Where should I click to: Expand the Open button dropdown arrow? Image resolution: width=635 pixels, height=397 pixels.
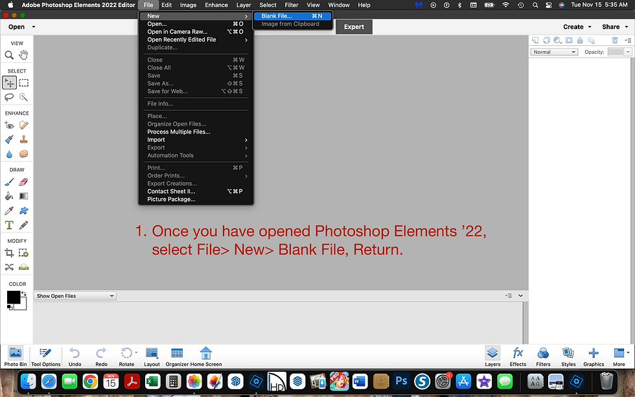tap(34, 27)
